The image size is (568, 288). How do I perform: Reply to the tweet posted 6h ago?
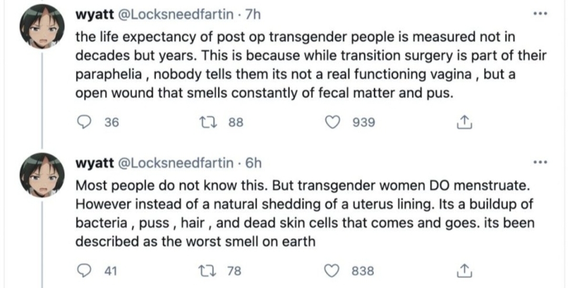click(83, 271)
